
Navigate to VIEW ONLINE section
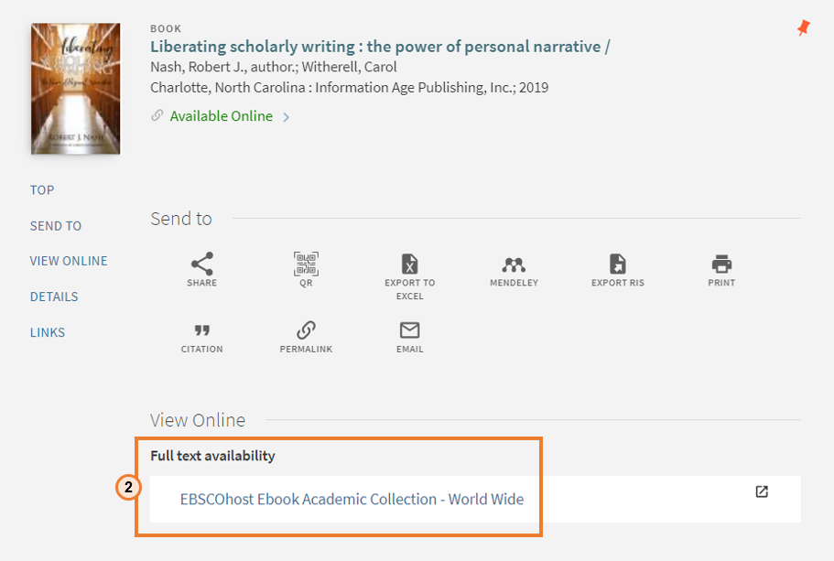[69, 261]
